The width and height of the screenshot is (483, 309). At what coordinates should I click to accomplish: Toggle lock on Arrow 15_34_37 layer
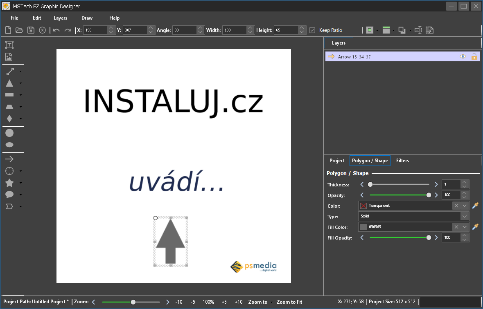(474, 57)
